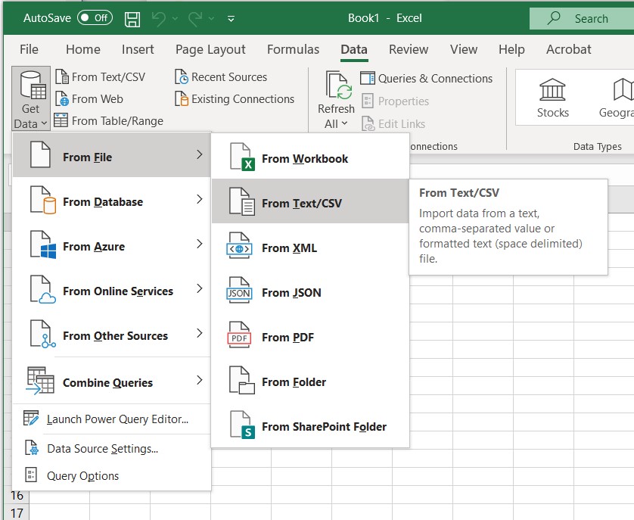Click the Combine Queries tables icon

click(x=40, y=381)
